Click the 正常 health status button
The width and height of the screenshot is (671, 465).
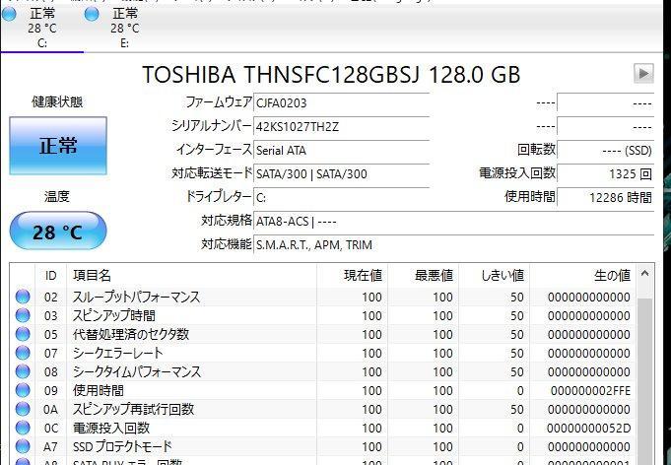click(58, 146)
